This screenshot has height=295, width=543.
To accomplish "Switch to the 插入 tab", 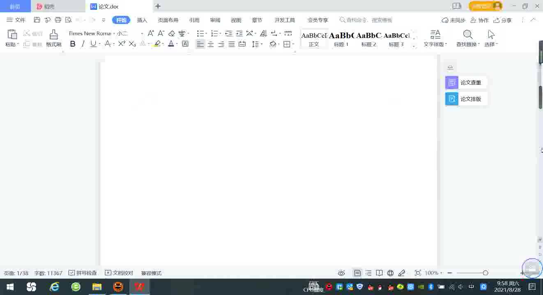I will (x=142, y=20).
